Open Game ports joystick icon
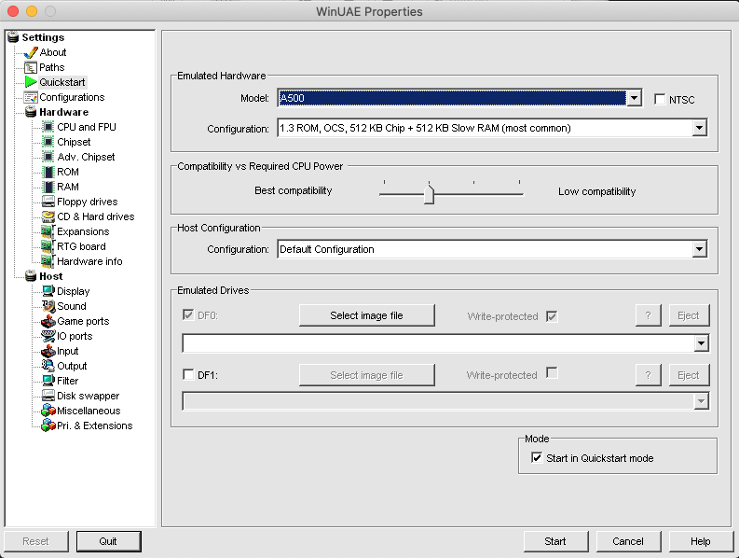The height and width of the screenshot is (558, 739). tap(48, 321)
